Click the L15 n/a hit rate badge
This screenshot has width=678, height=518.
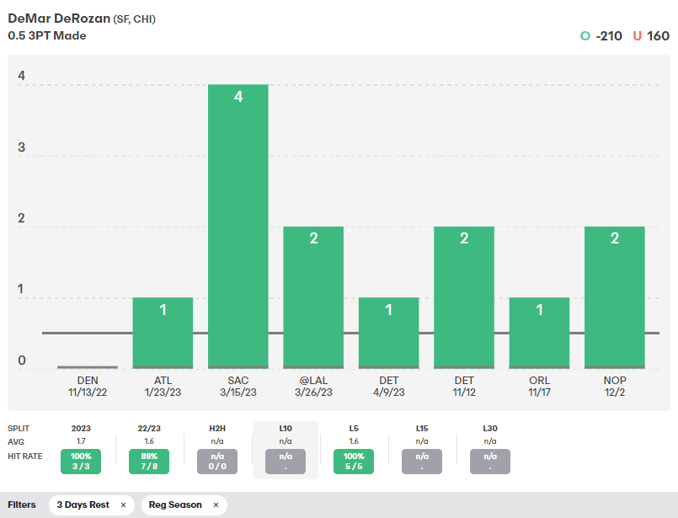coord(422,462)
